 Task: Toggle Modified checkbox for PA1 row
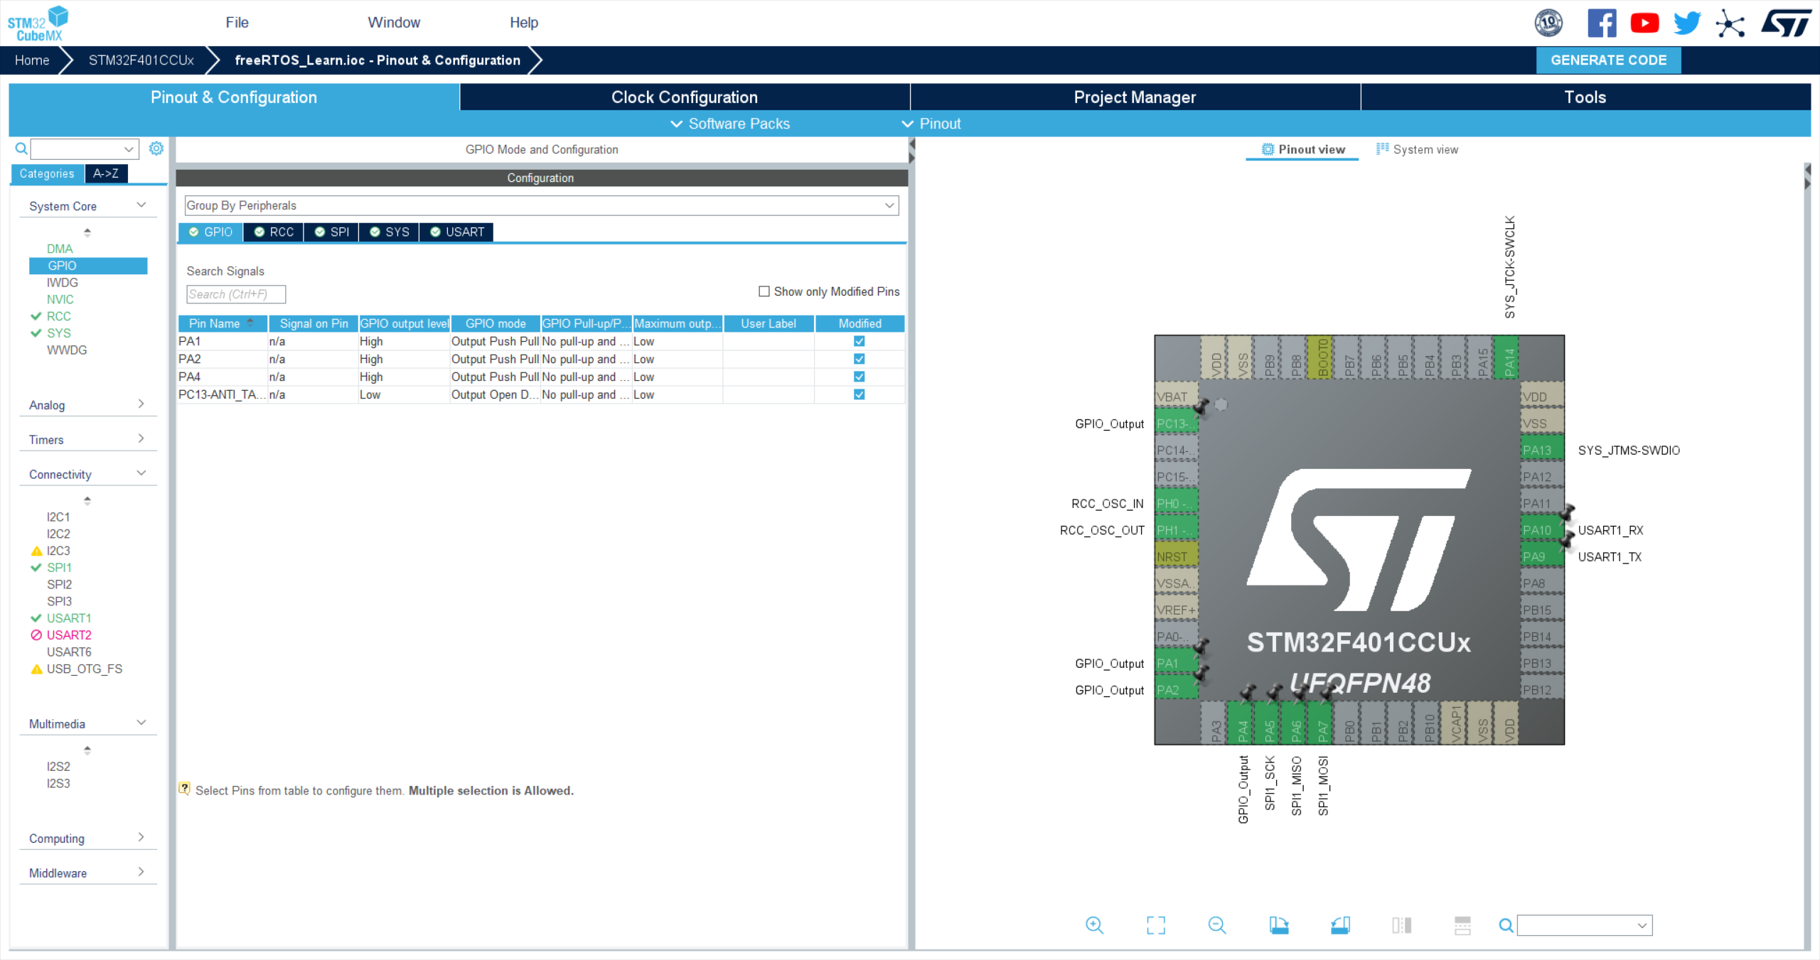[860, 341]
